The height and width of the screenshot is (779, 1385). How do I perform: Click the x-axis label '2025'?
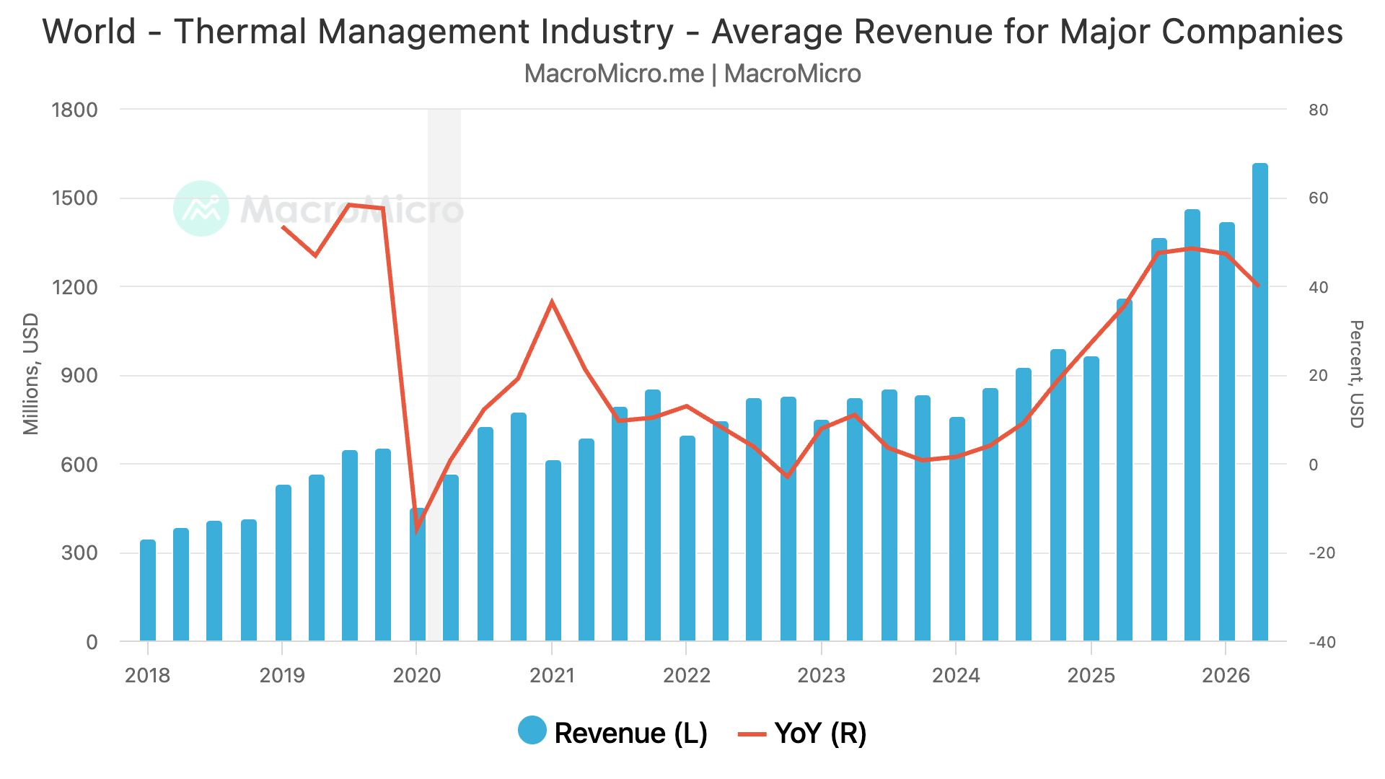pyautogui.click(x=1091, y=676)
